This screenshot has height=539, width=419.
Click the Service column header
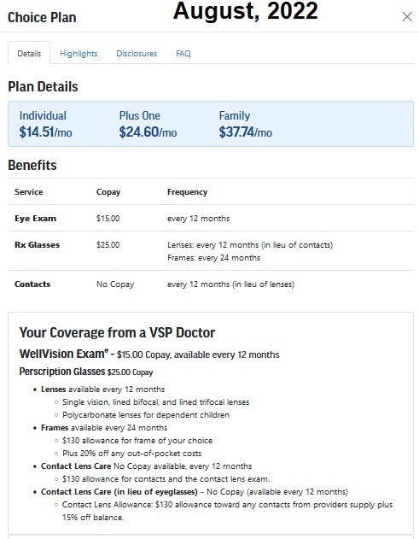tap(29, 192)
